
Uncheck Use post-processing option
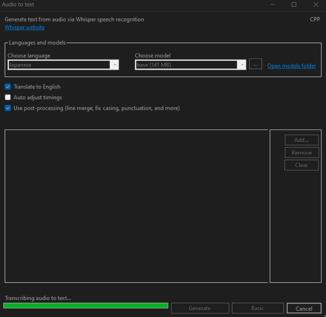point(7,108)
